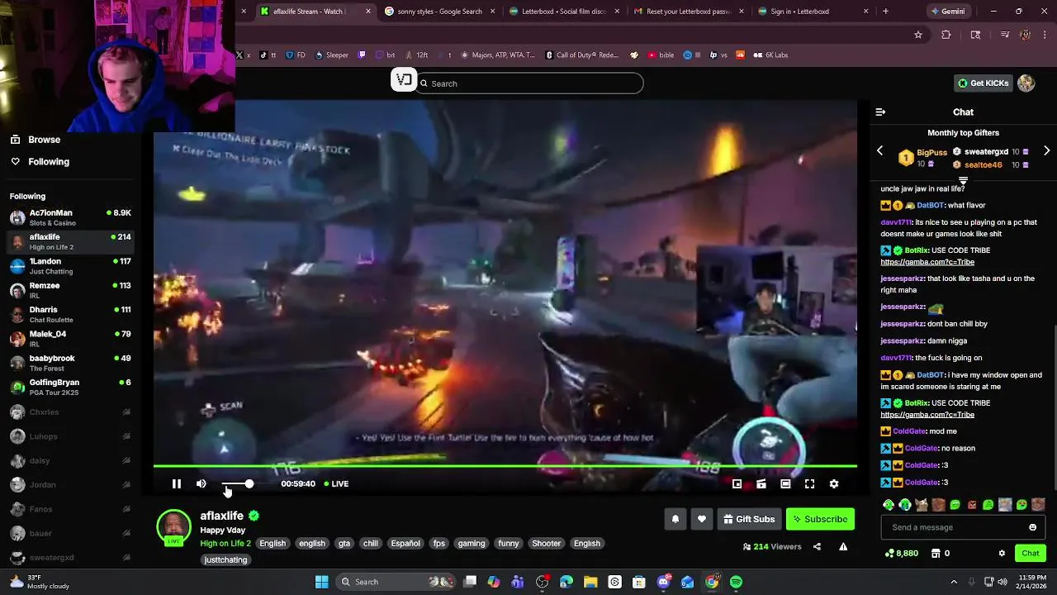Show previous top gifters arrow
Image resolution: width=1057 pixels, height=595 pixels.
coord(879,151)
